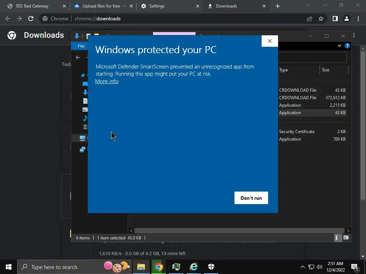This screenshot has width=366, height=274.
Task: Go back in File Explorer
Action: (x=78, y=57)
